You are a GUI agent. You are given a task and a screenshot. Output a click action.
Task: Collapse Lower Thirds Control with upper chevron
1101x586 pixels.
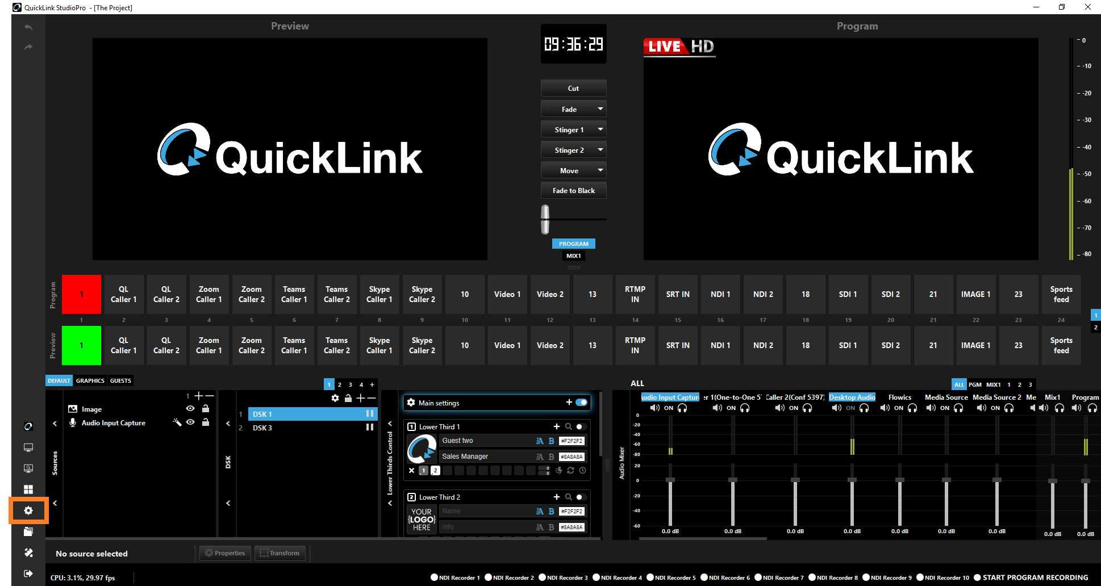pos(390,424)
